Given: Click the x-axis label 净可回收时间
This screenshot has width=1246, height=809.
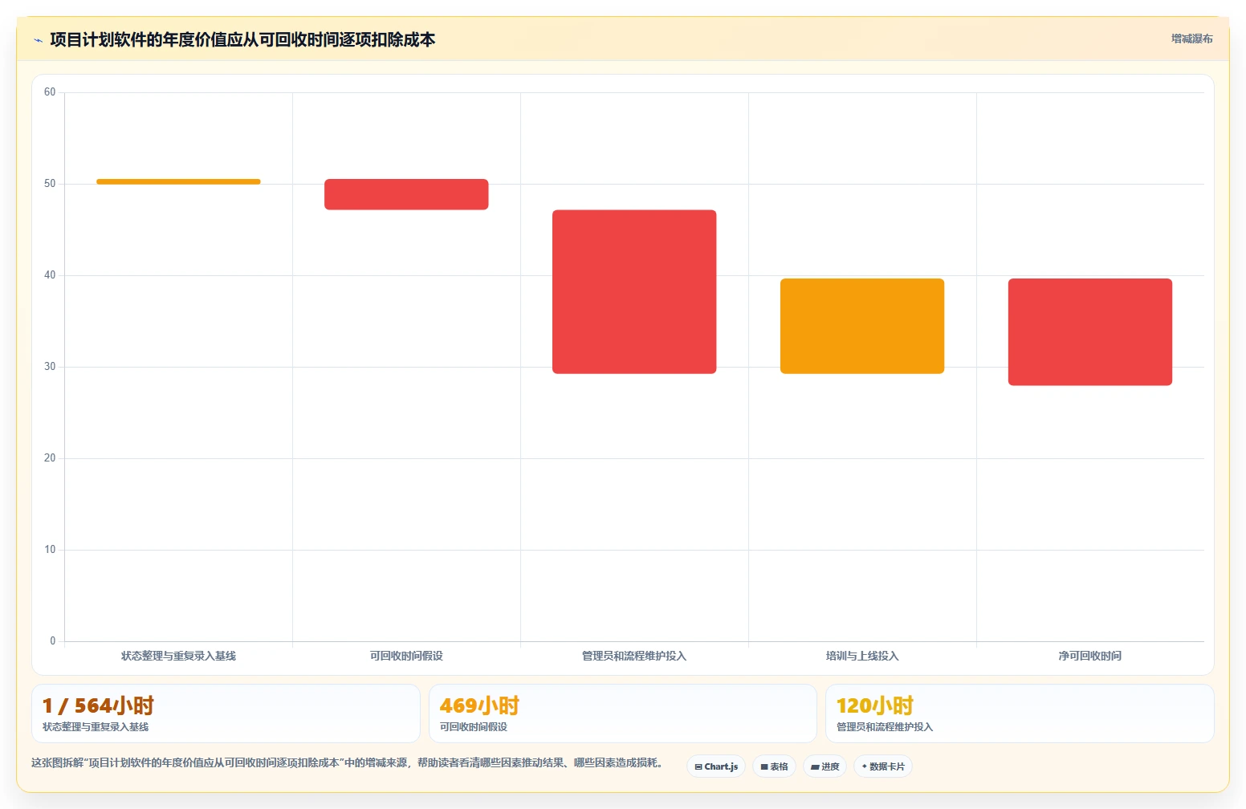Looking at the screenshot, I should 1090,656.
